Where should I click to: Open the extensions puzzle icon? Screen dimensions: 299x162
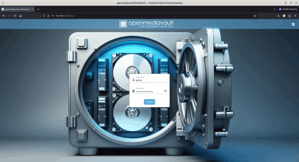tap(290, 16)
